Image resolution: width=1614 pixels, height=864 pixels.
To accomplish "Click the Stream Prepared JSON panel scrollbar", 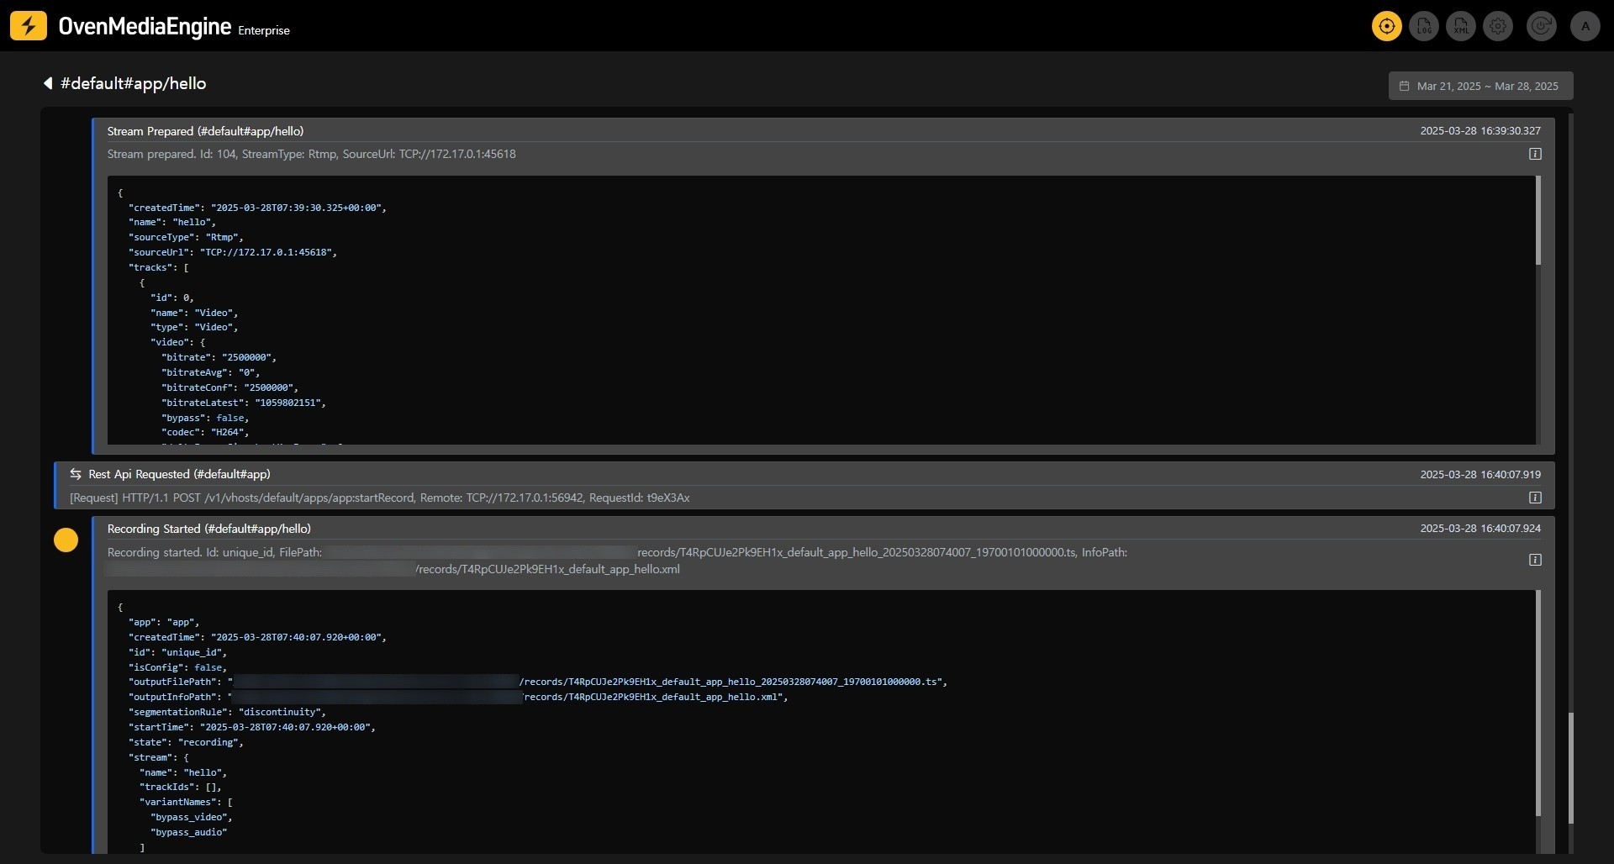I will [x=1538, y=221].
